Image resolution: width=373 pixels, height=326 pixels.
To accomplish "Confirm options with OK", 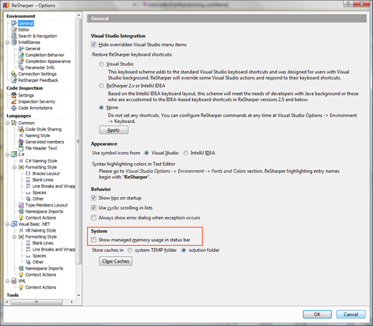I will (317, 314).
